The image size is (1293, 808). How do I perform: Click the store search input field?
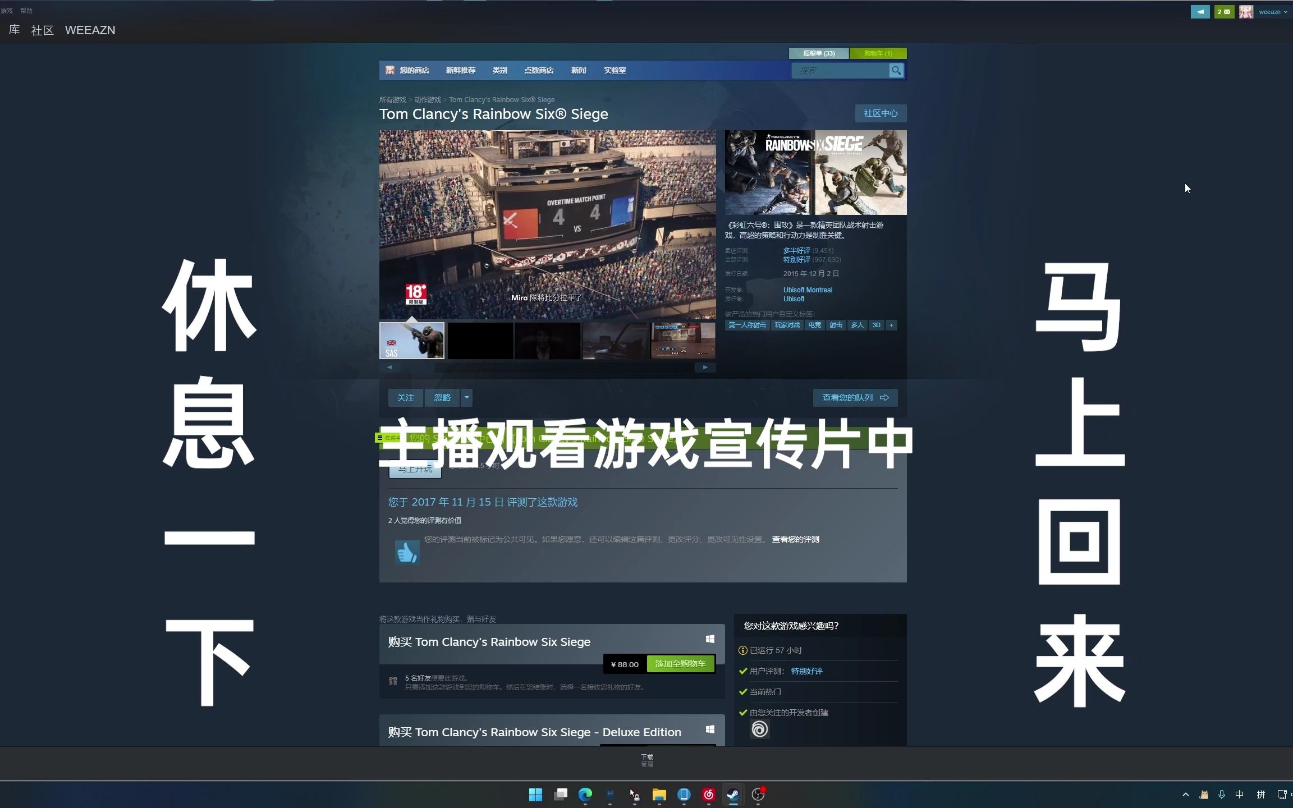coord(840,71)
